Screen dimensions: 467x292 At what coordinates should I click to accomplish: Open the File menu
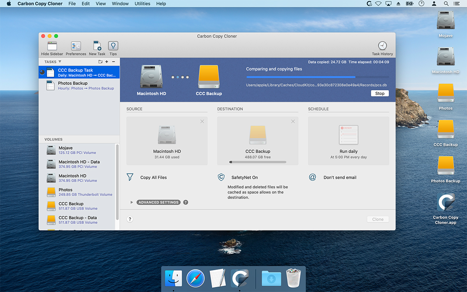pyautogui.click(x=72, y=4)
